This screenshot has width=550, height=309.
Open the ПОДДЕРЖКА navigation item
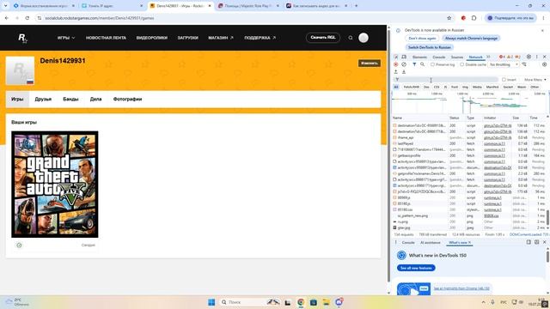pyautogui.click(x=260, y=38)
